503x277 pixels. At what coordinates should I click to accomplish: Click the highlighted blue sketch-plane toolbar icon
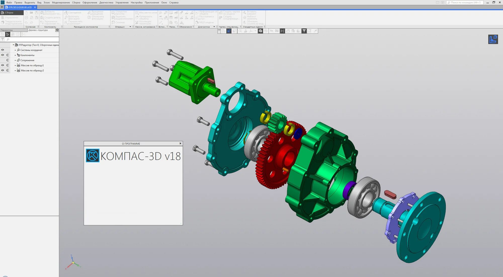pos(229,31)
